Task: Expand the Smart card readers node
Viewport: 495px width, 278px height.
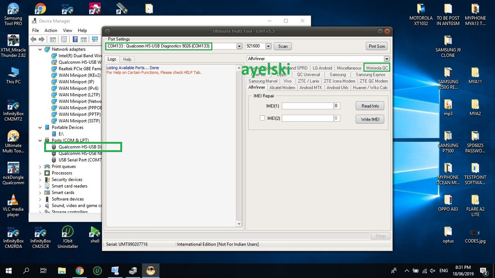Action: [x=40, y=186]
